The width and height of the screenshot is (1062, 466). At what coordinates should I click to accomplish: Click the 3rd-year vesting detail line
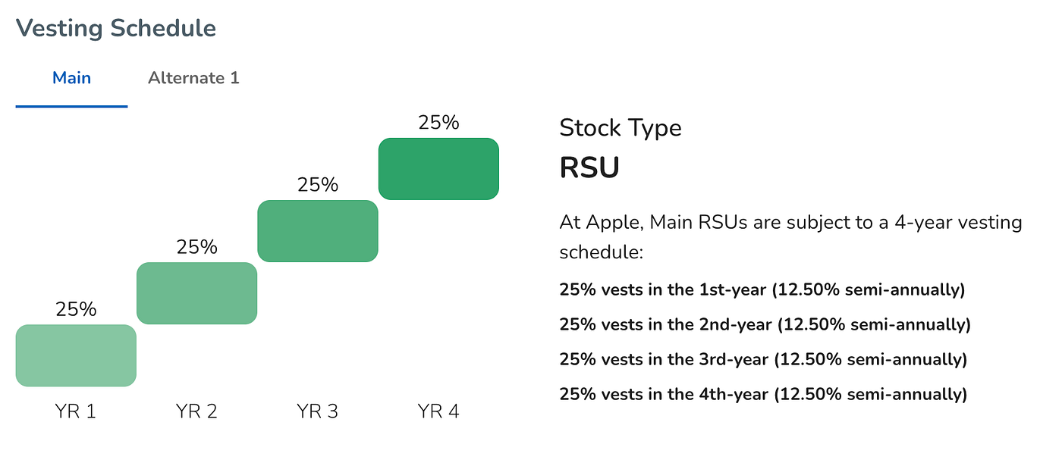point(763,359)
